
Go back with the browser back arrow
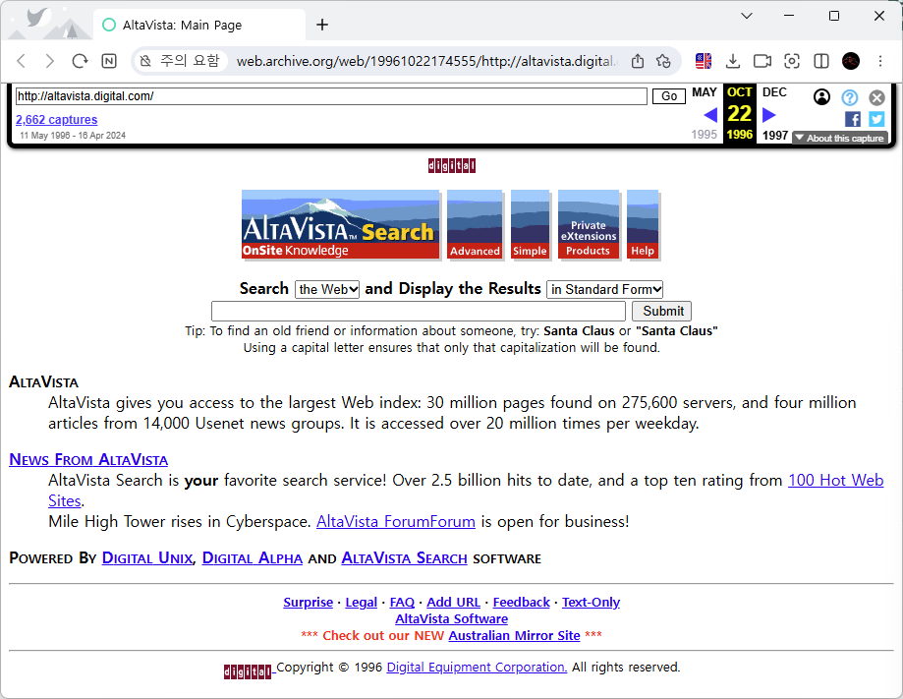(x=22, y=61)
